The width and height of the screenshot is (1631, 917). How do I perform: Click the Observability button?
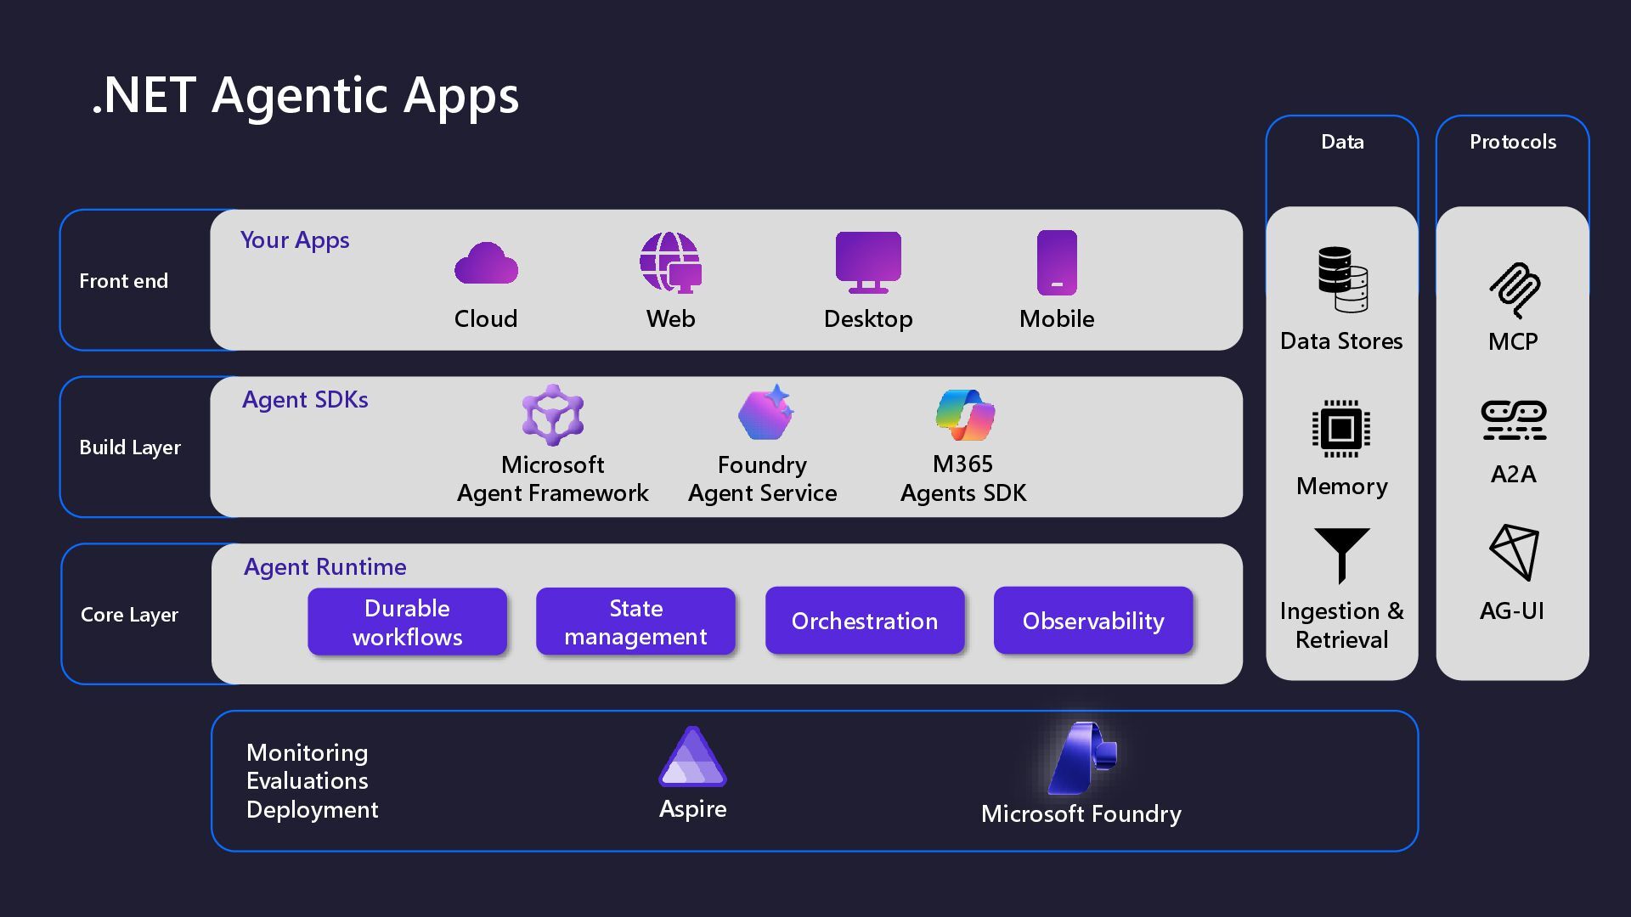click(1093, 621)
